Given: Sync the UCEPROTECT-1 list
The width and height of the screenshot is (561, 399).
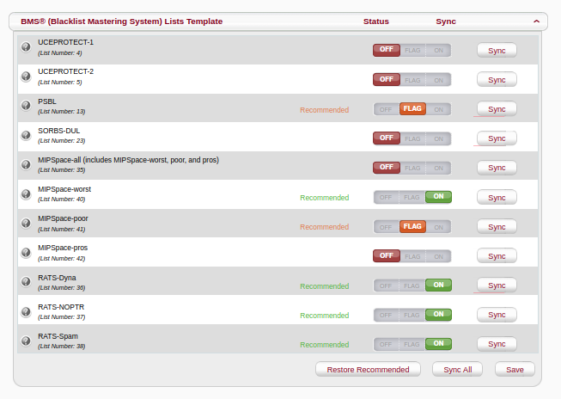Looking at the screenshot, I should point(497,51).
